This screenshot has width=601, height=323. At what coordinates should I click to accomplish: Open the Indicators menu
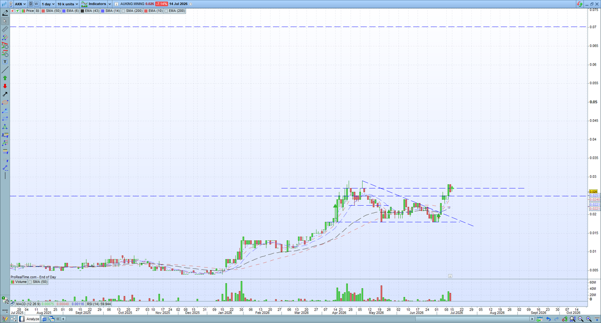93,4
